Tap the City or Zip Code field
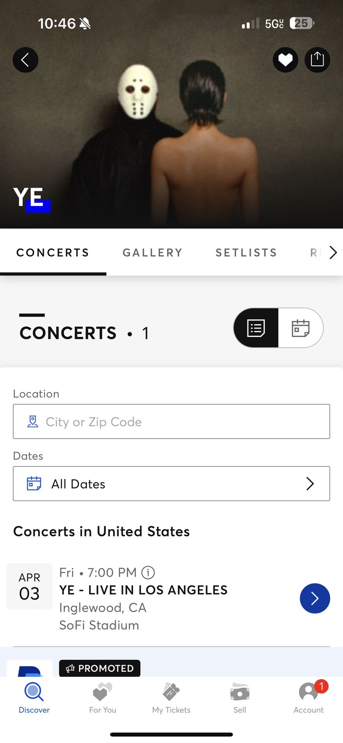 tap(171, 421)
